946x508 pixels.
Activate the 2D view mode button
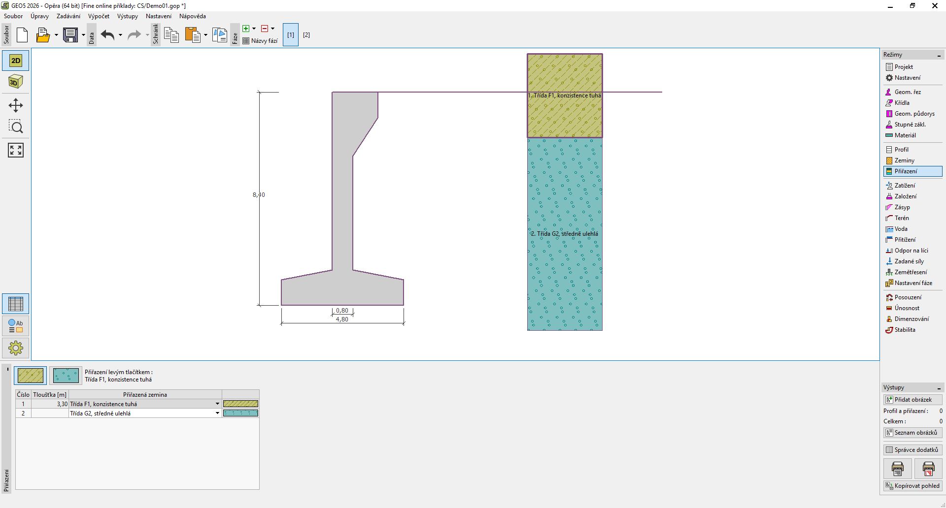(x=16, y=61)
